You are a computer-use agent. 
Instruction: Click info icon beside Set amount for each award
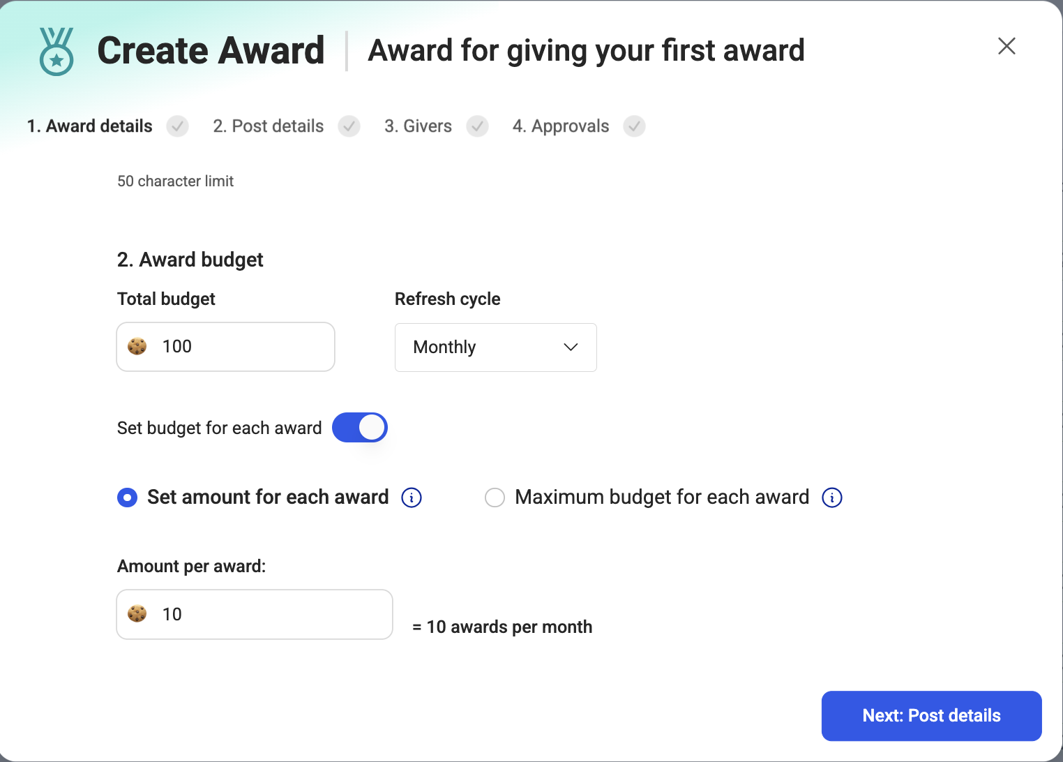coord(412,498)
